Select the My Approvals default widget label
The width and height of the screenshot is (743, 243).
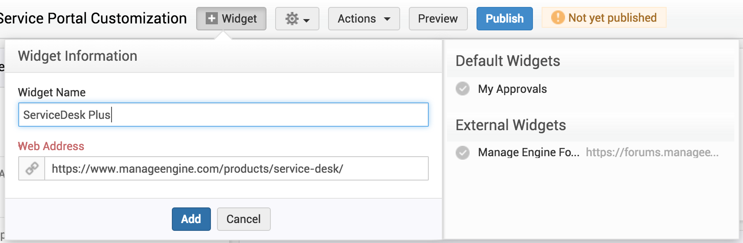512,89
